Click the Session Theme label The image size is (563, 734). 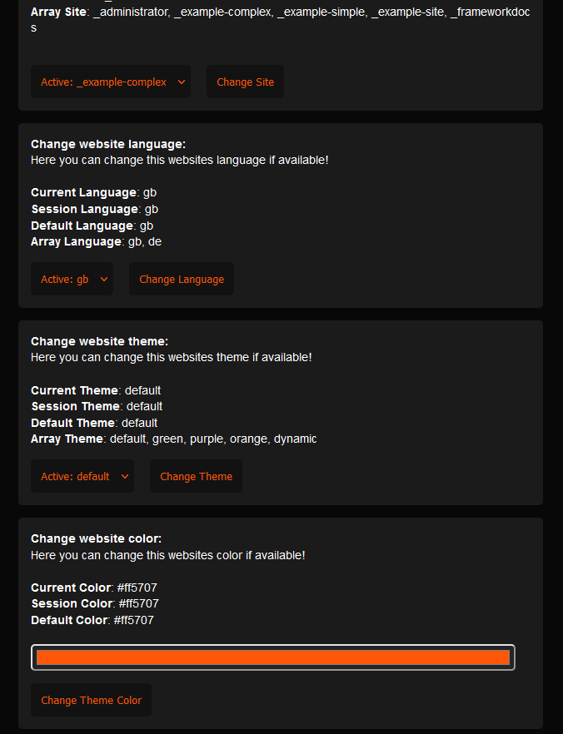[x=76, y=406]
